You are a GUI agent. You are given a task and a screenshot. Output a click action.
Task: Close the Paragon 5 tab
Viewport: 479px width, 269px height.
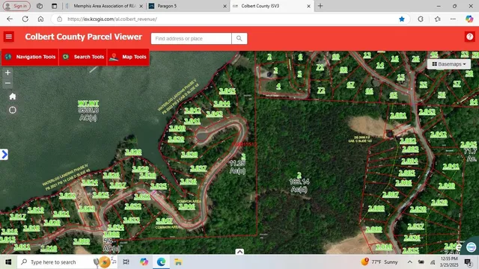[225, 6]
